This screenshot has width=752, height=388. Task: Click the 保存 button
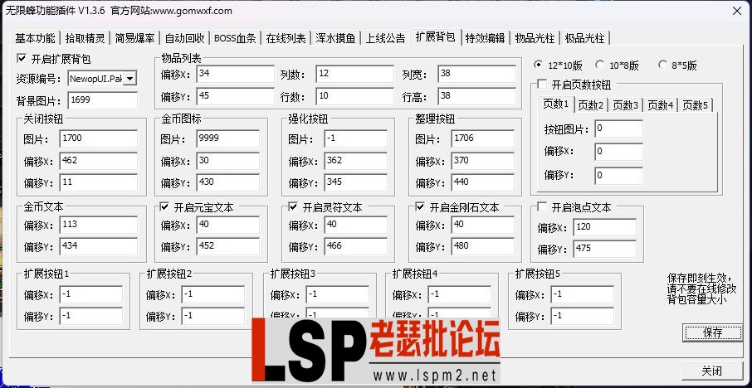pyautogui.click(x=712, y=332)
